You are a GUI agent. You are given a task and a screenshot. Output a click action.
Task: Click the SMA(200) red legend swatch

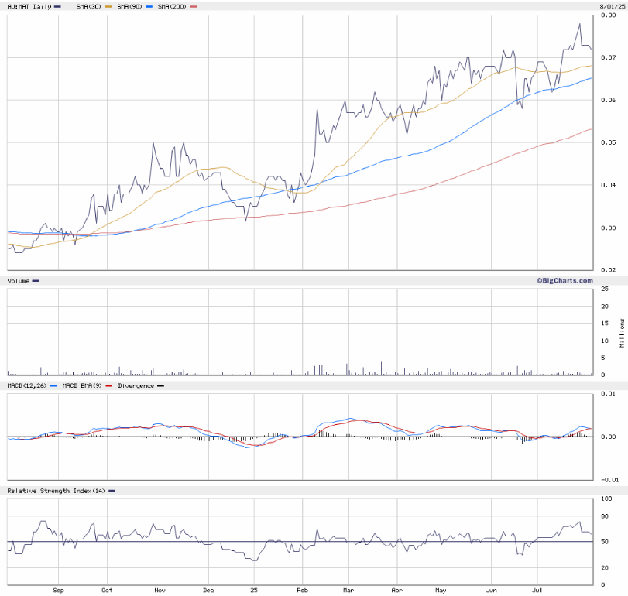coord(193,6)
